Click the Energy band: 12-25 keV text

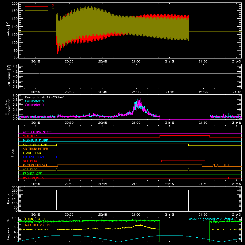point(44,97)
